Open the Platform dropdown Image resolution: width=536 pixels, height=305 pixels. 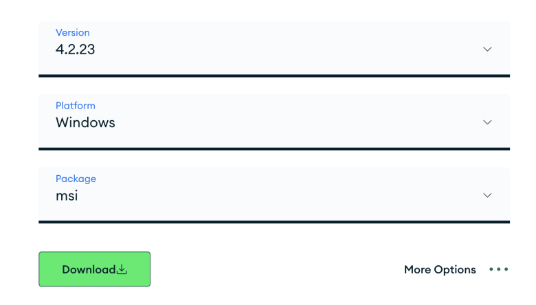(273, 121)
